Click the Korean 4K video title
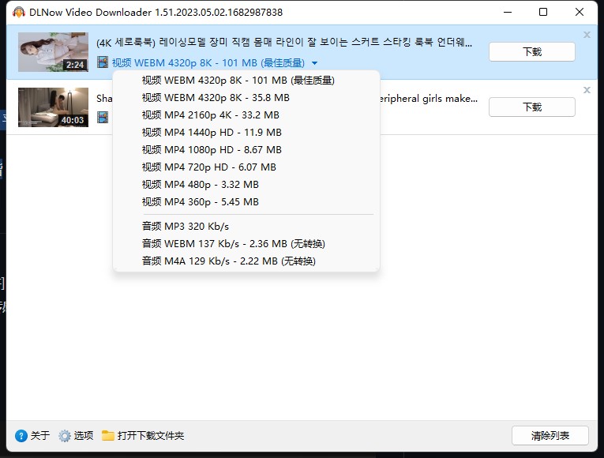The height and width of the screenshot is (458, 604). (284, 42)
